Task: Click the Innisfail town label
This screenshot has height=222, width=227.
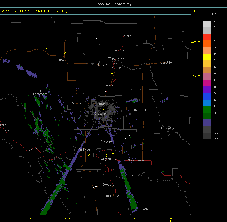Action: (109, 86)
